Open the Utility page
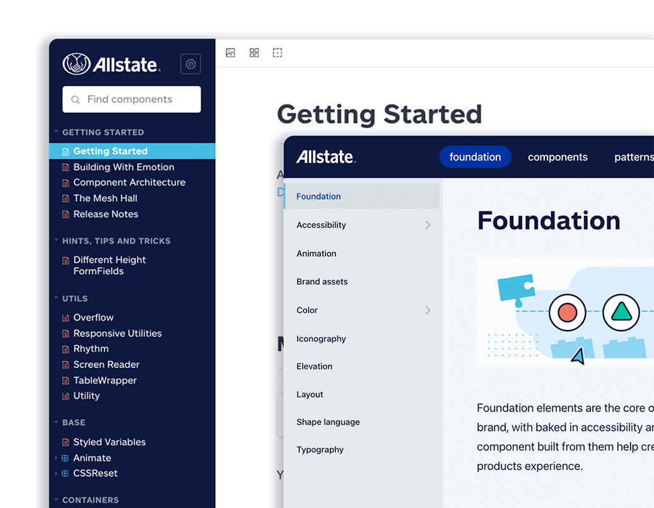Viewport: 654px width, 508px height. (x=86, y=396)
